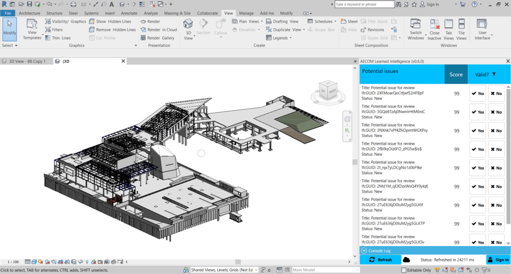Image resolution: width=511 pixels, height=274 pixels.
Task: Toggle the Editable Only checkbox
Action: coord(404,270)
